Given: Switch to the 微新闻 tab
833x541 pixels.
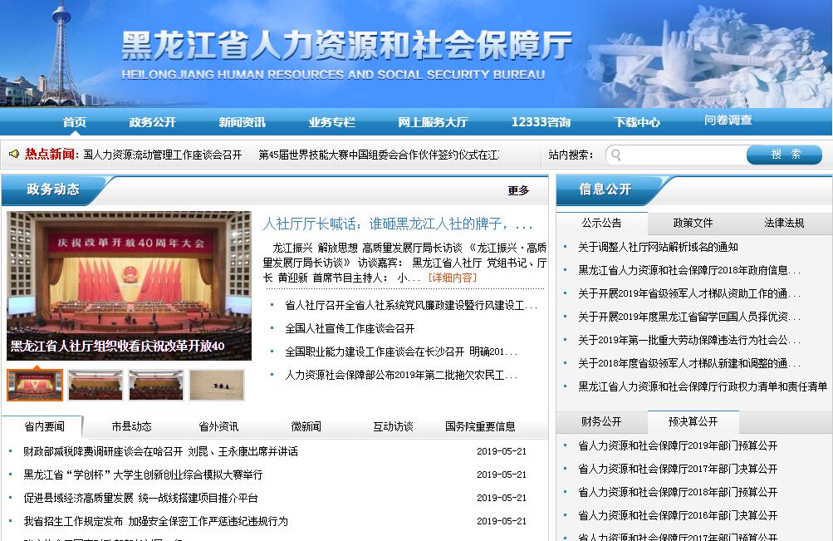Looking at the screenshot, I should click(306, 426).
